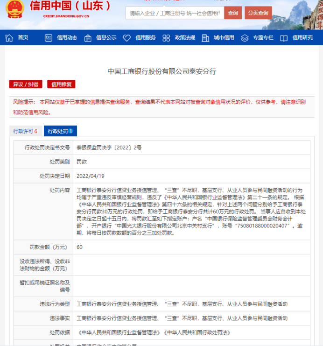Click the 信用服务 heart icon
323x346 pixels.
tap(126, 38)
